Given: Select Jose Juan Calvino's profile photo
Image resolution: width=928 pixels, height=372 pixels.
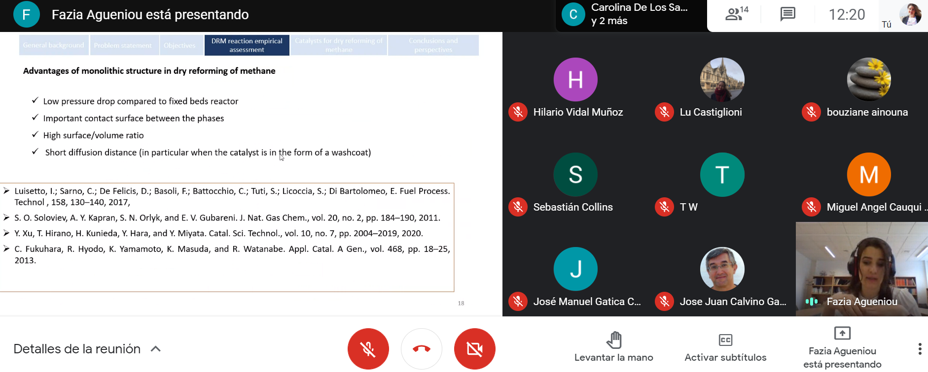Looking at the screenshot, I should pyautogui.click(x=722, y=269).
